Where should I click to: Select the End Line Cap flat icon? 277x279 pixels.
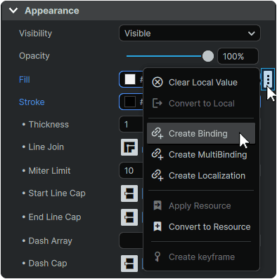click(129, 217)
